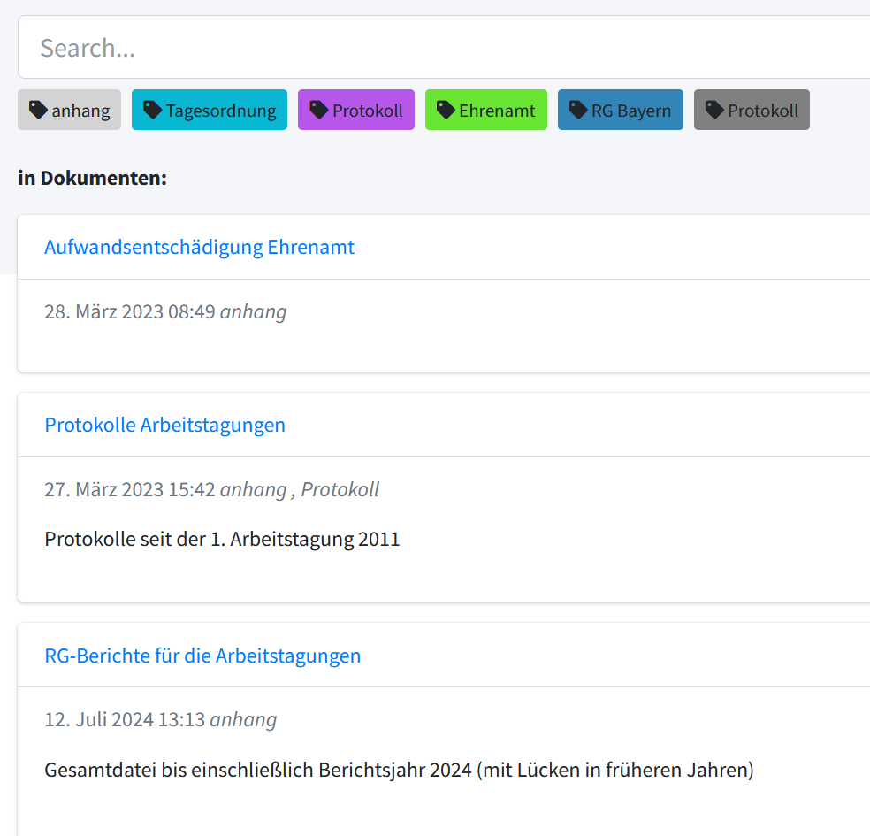Open the document Aufwandsentschädigung Ehrenamt
This screenshot has height=836, width=870.
[x=200, y=247]
